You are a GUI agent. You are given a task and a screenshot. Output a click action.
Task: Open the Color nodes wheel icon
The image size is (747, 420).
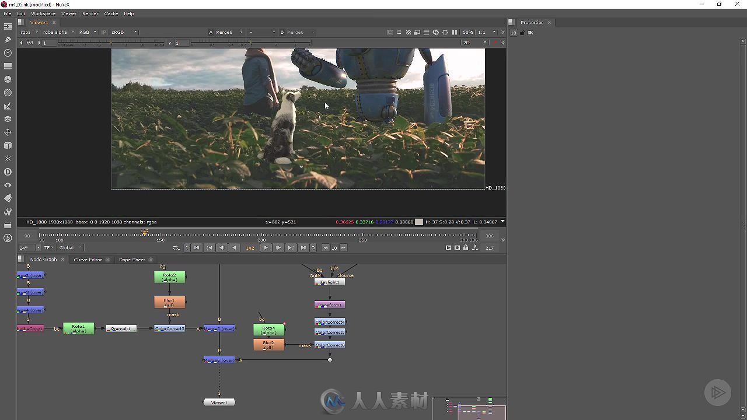[x=8, y=79]
